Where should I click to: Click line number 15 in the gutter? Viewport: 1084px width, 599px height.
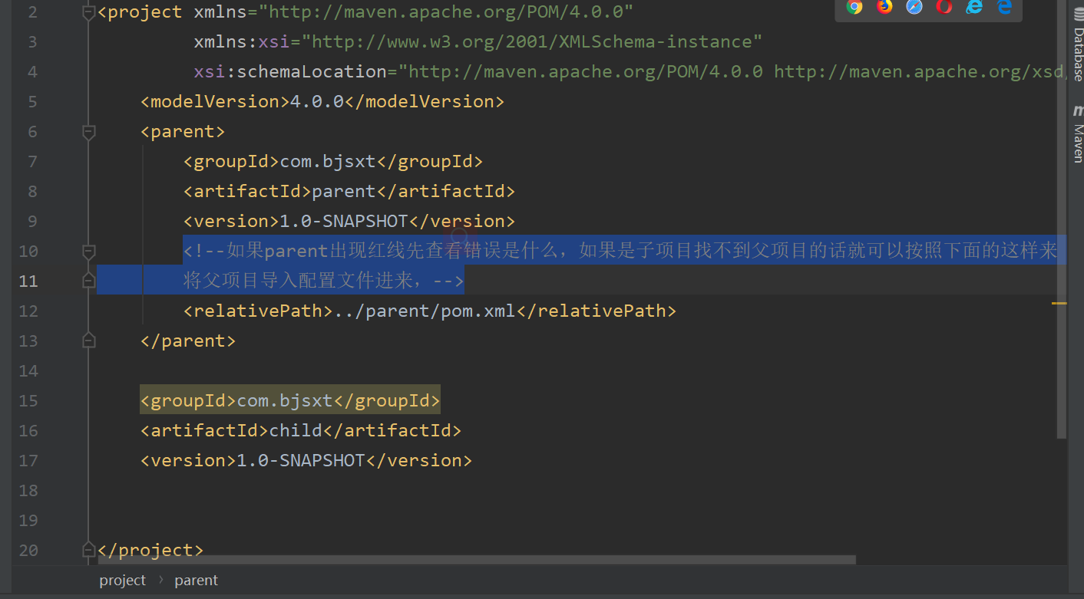point(28,400)
